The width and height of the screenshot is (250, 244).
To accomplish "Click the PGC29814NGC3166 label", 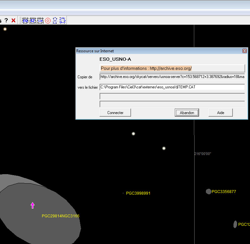I will pos(61,216).
